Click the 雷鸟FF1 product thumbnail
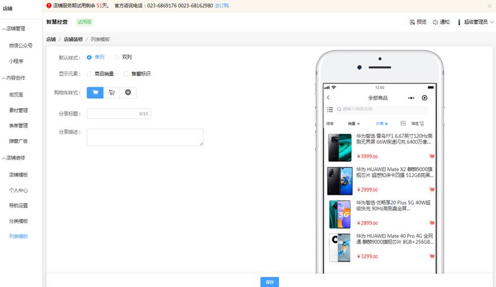The height and width of the screenshot is (287, 496). click(340, 147)
